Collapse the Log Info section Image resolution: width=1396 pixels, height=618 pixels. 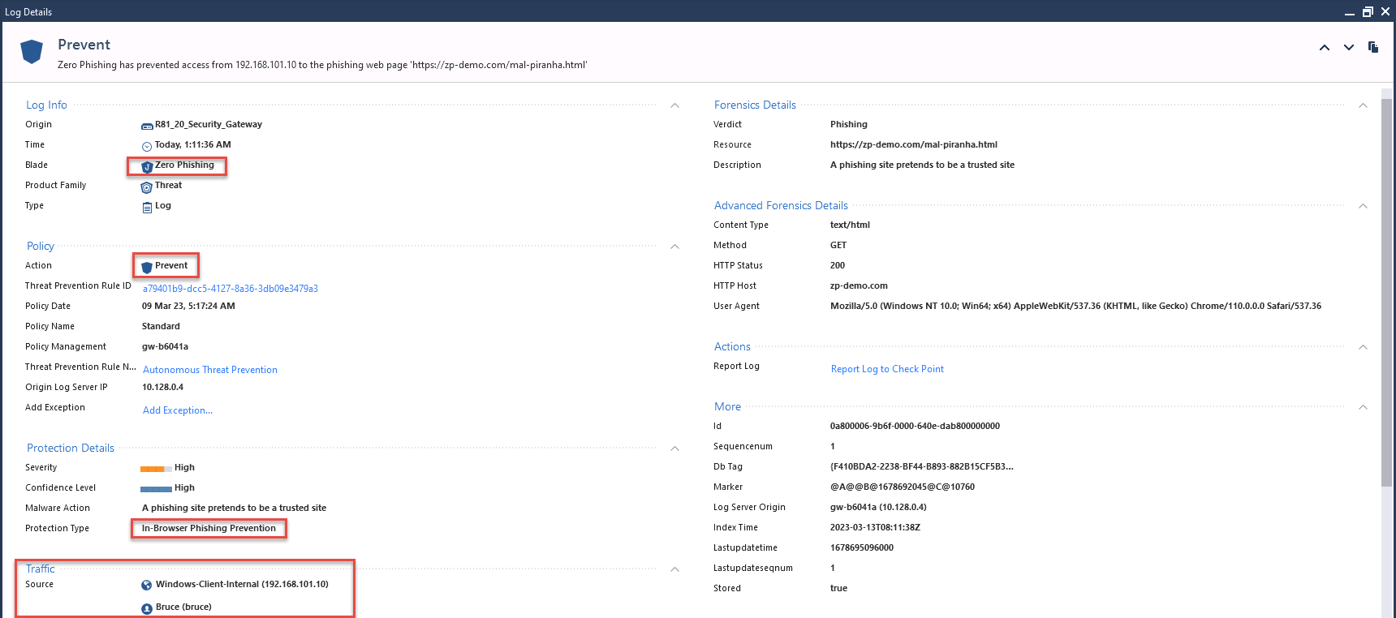pyautogui.click(x=674, y=105)
